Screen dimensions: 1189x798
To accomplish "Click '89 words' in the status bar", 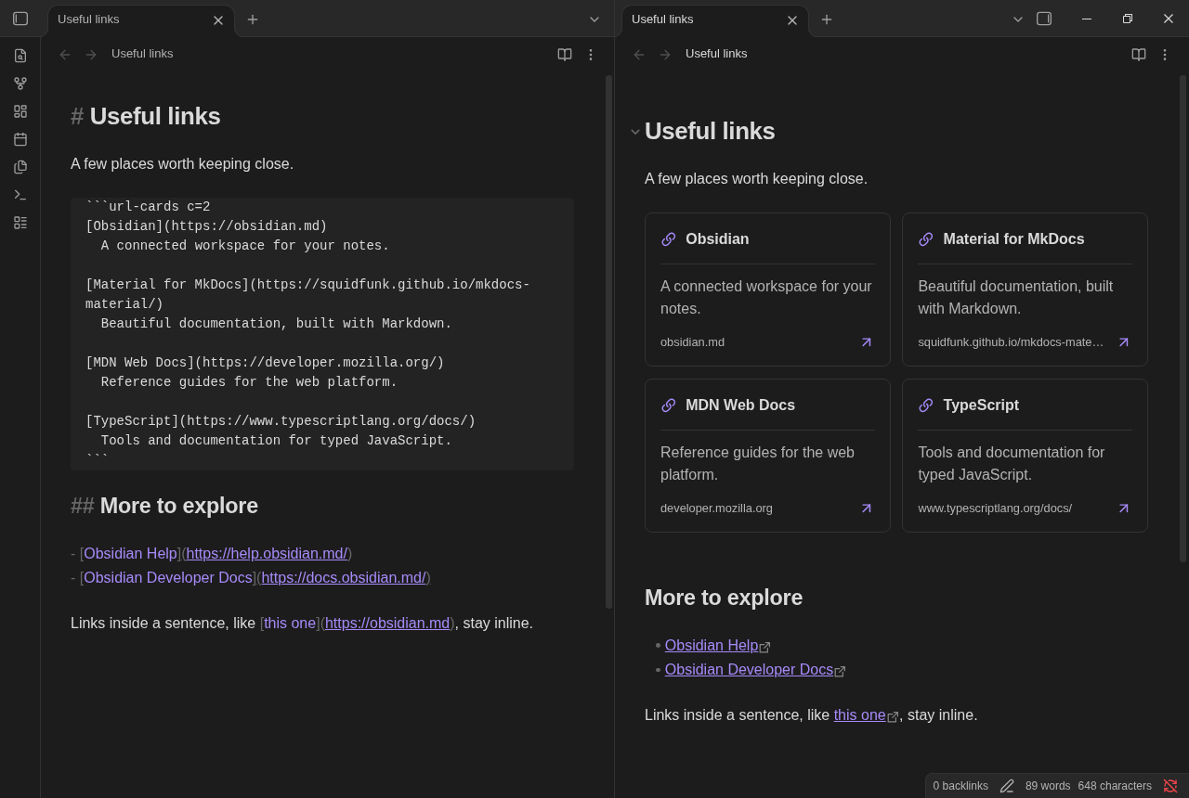I will point(1048,786).
